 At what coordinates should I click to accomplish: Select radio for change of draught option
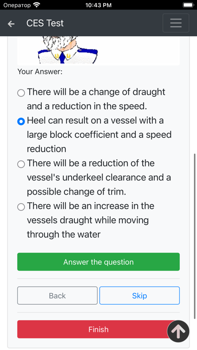(x=21, y=93)
